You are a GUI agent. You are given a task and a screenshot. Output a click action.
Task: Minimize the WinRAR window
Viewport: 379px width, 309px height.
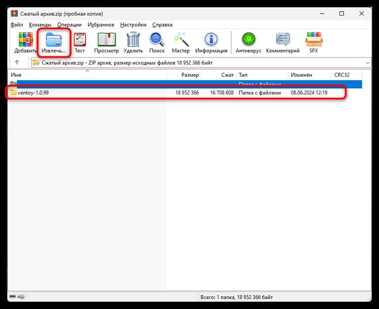(x=322, y=14)
